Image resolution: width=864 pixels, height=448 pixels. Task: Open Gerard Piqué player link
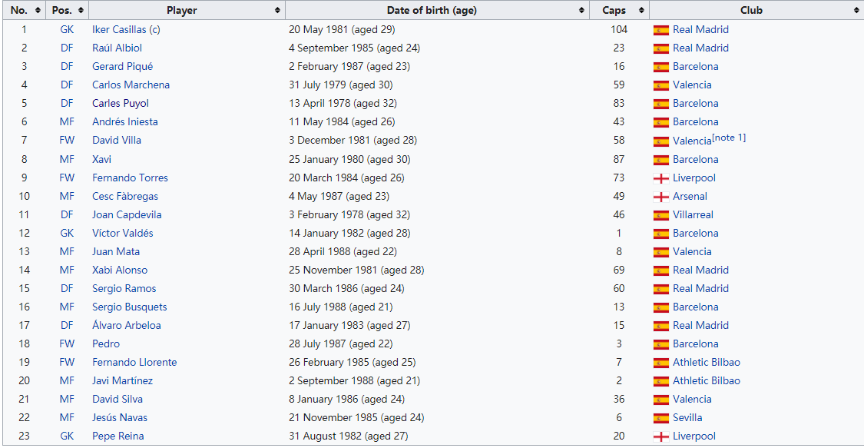click(x=122, y=67)
